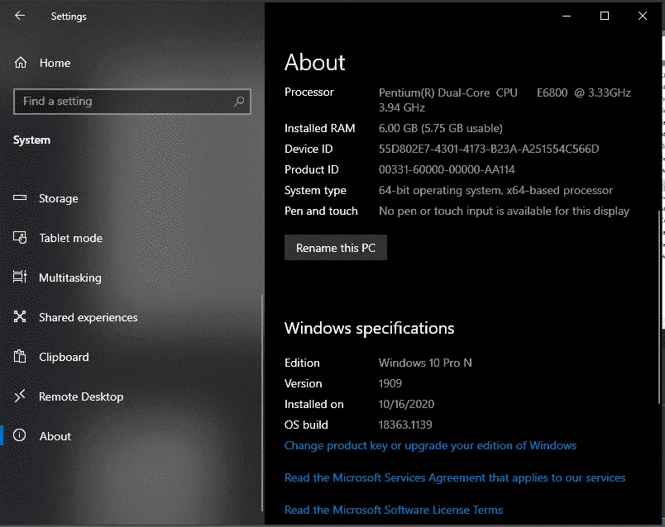The image size is (665, 527).
Task: Click the Edition value Windows 10 Pro N
Action: [425, 363]
